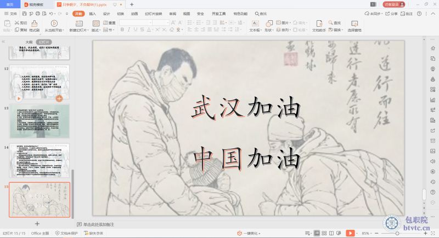Open the 一键美化 beautify option
Image resolution: width=439 pixels, height=238 pixels.
point(249,233)
